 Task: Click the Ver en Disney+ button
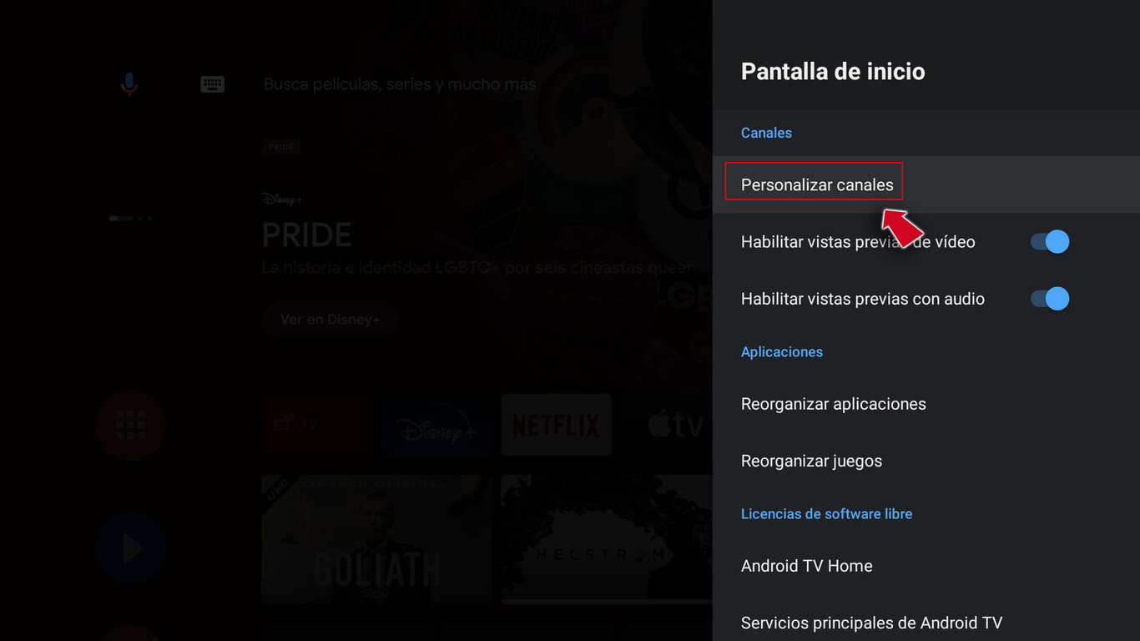(x=330, y=320)
